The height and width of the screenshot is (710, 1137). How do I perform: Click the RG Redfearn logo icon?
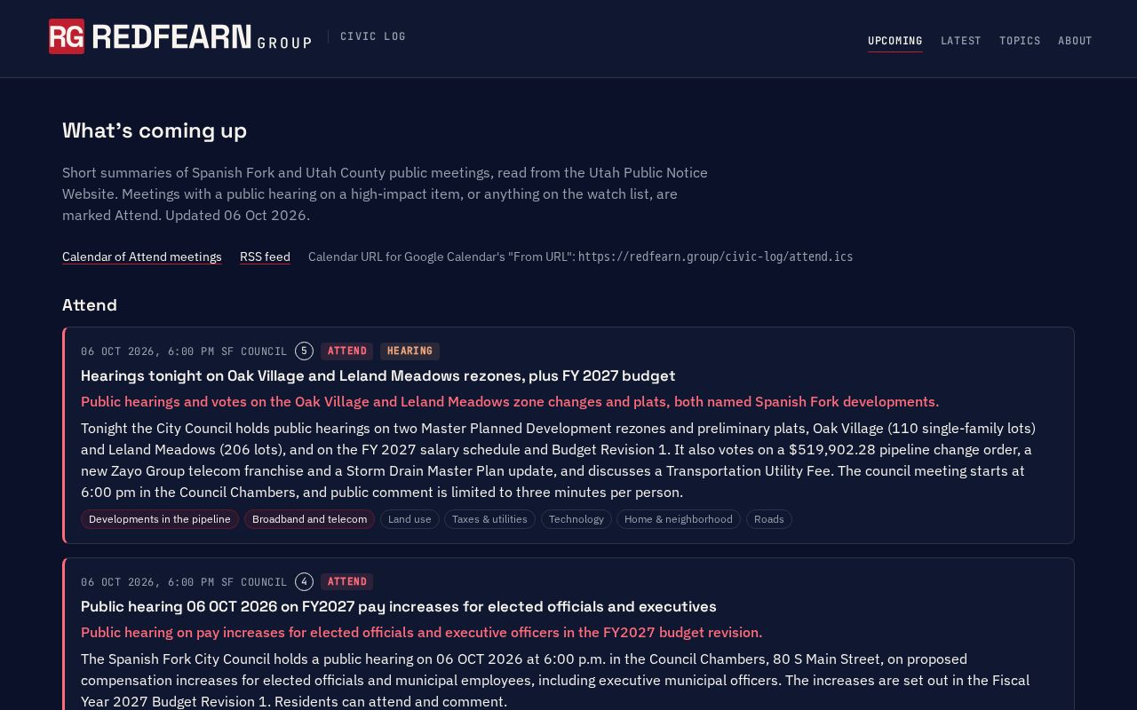pos(67,36)
